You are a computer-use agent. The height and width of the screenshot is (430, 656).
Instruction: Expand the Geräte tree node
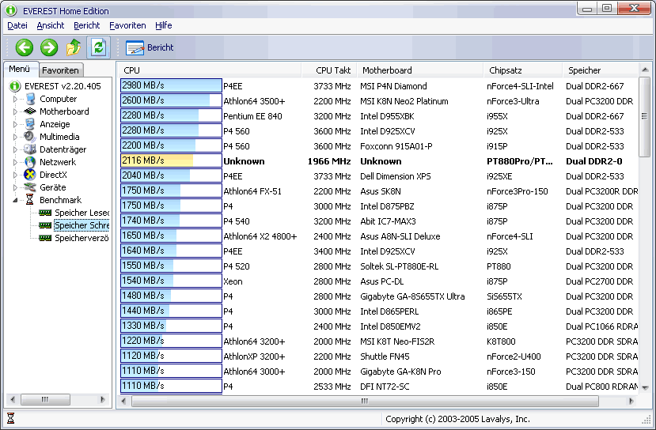point(16,187)
